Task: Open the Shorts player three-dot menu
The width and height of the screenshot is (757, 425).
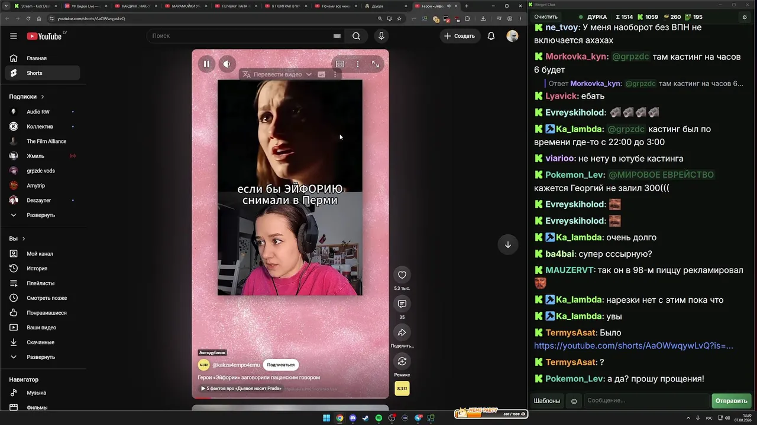Action: 357,64
